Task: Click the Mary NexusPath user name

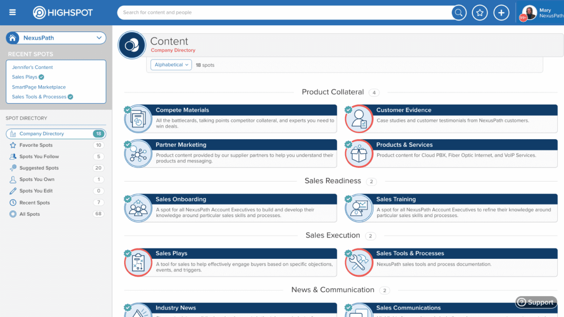Action: click(x=551, y=13)
